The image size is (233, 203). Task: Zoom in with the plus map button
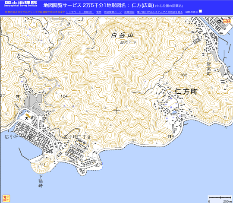coord(230,22)
